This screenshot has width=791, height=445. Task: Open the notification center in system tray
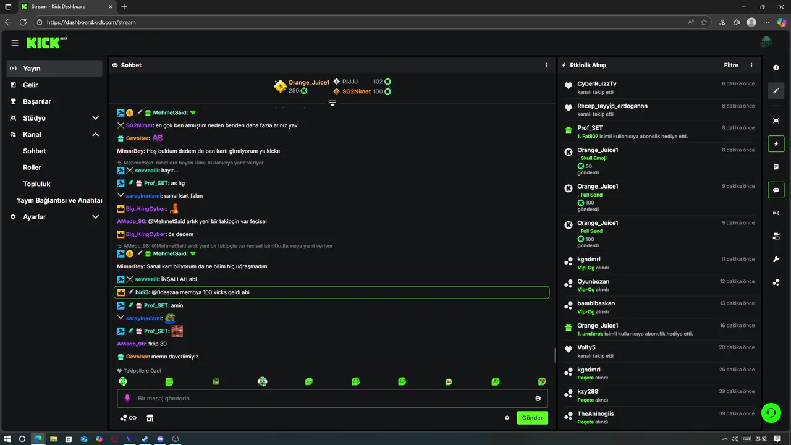(x=777, y=439)
